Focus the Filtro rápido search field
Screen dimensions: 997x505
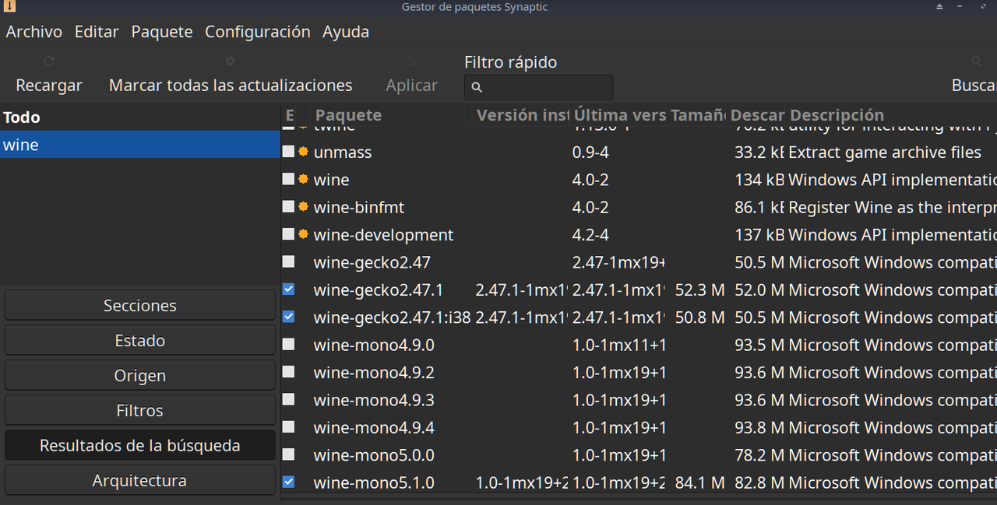click(x=538, y=87)
